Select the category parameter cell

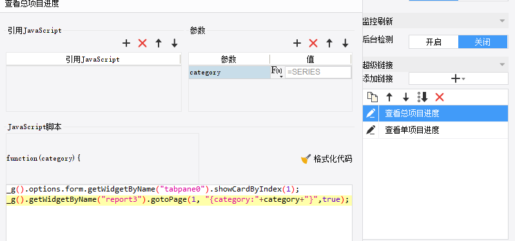pyautogui.click(x=229, y=73)
